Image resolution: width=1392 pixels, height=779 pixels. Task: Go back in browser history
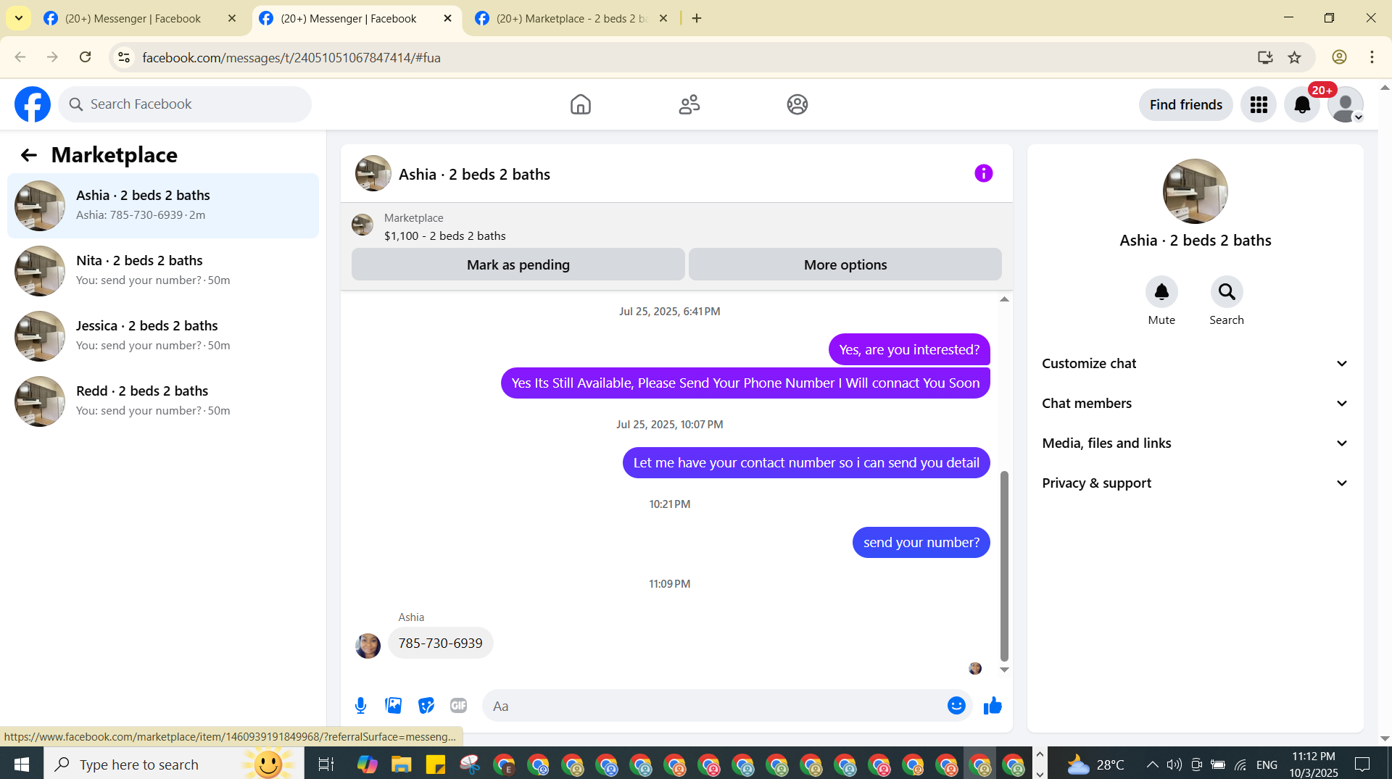click(x=20, y=57)
